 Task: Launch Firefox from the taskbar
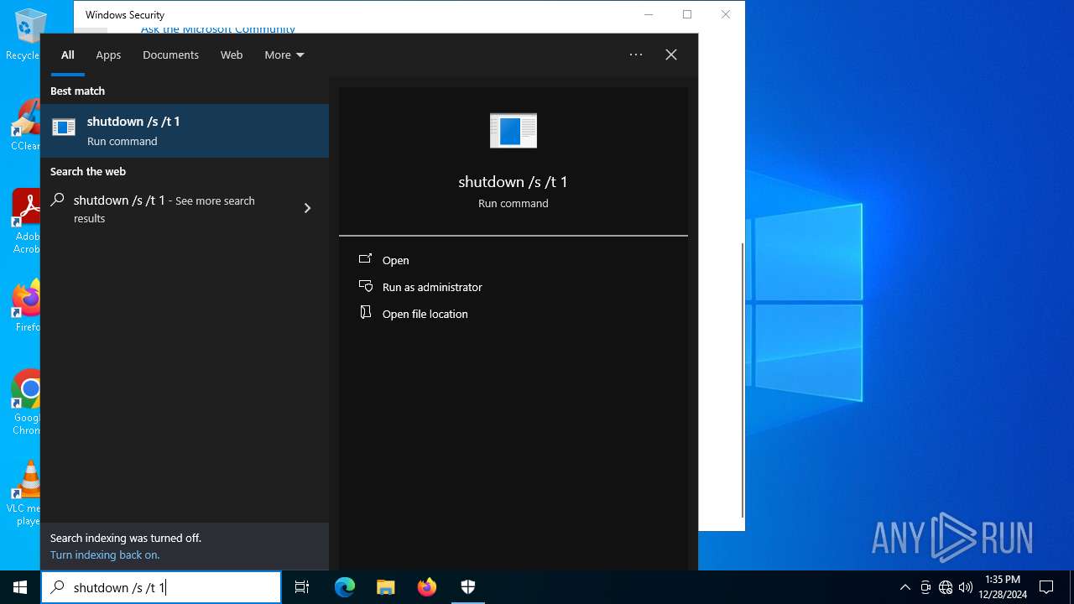click(427, 587)
